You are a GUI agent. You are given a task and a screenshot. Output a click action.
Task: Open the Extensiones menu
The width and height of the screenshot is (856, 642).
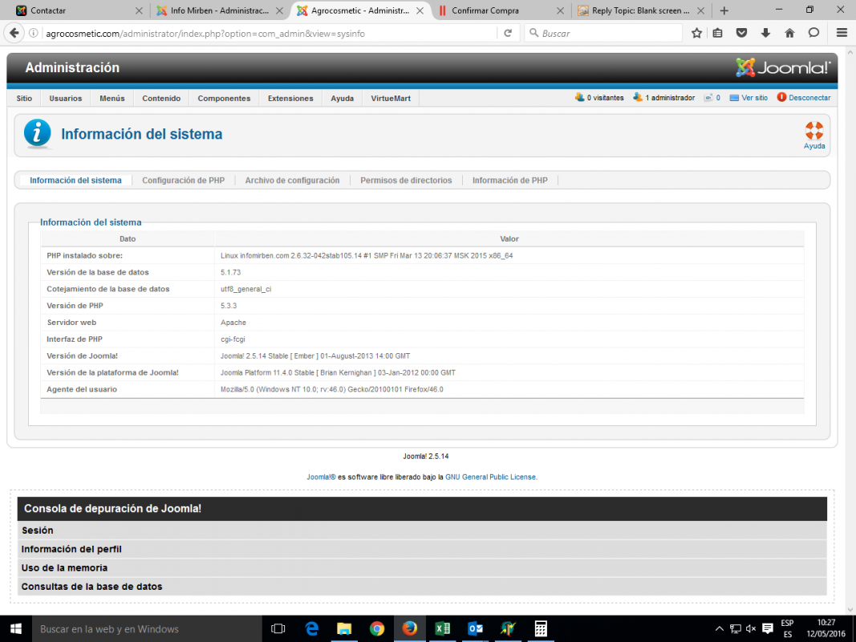click(290, 99)
